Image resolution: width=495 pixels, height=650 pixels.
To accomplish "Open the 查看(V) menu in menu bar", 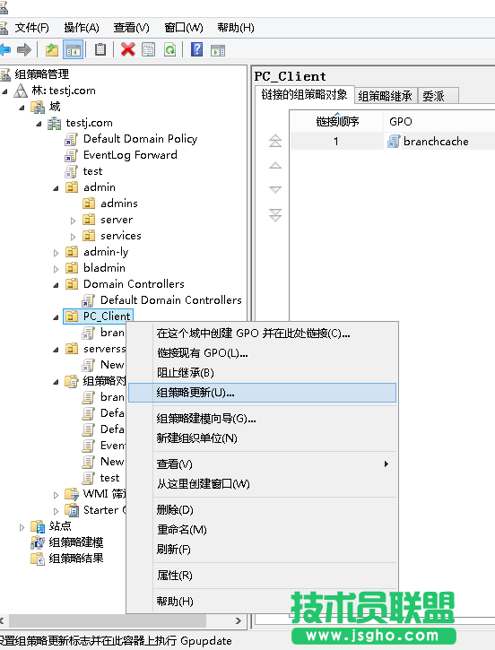I will [132, 28].
